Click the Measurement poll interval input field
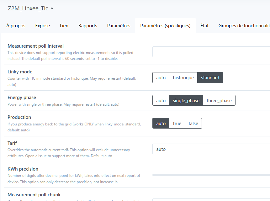 click(x=211, y=52)
